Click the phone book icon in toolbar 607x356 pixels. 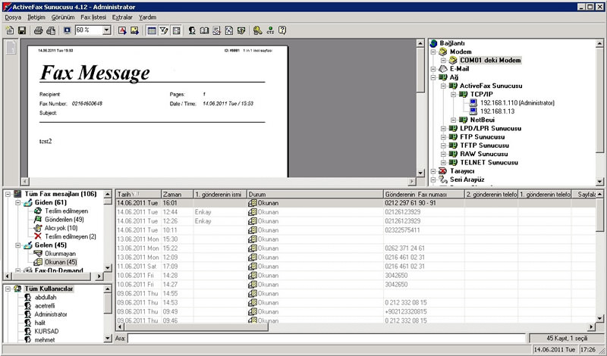click(204, 30)
